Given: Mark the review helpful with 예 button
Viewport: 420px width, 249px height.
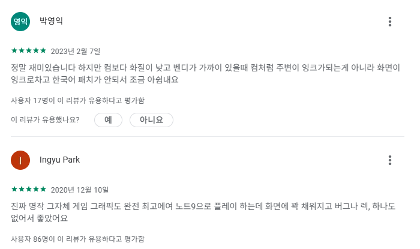Looking at the screenshot, I should 108,119.
